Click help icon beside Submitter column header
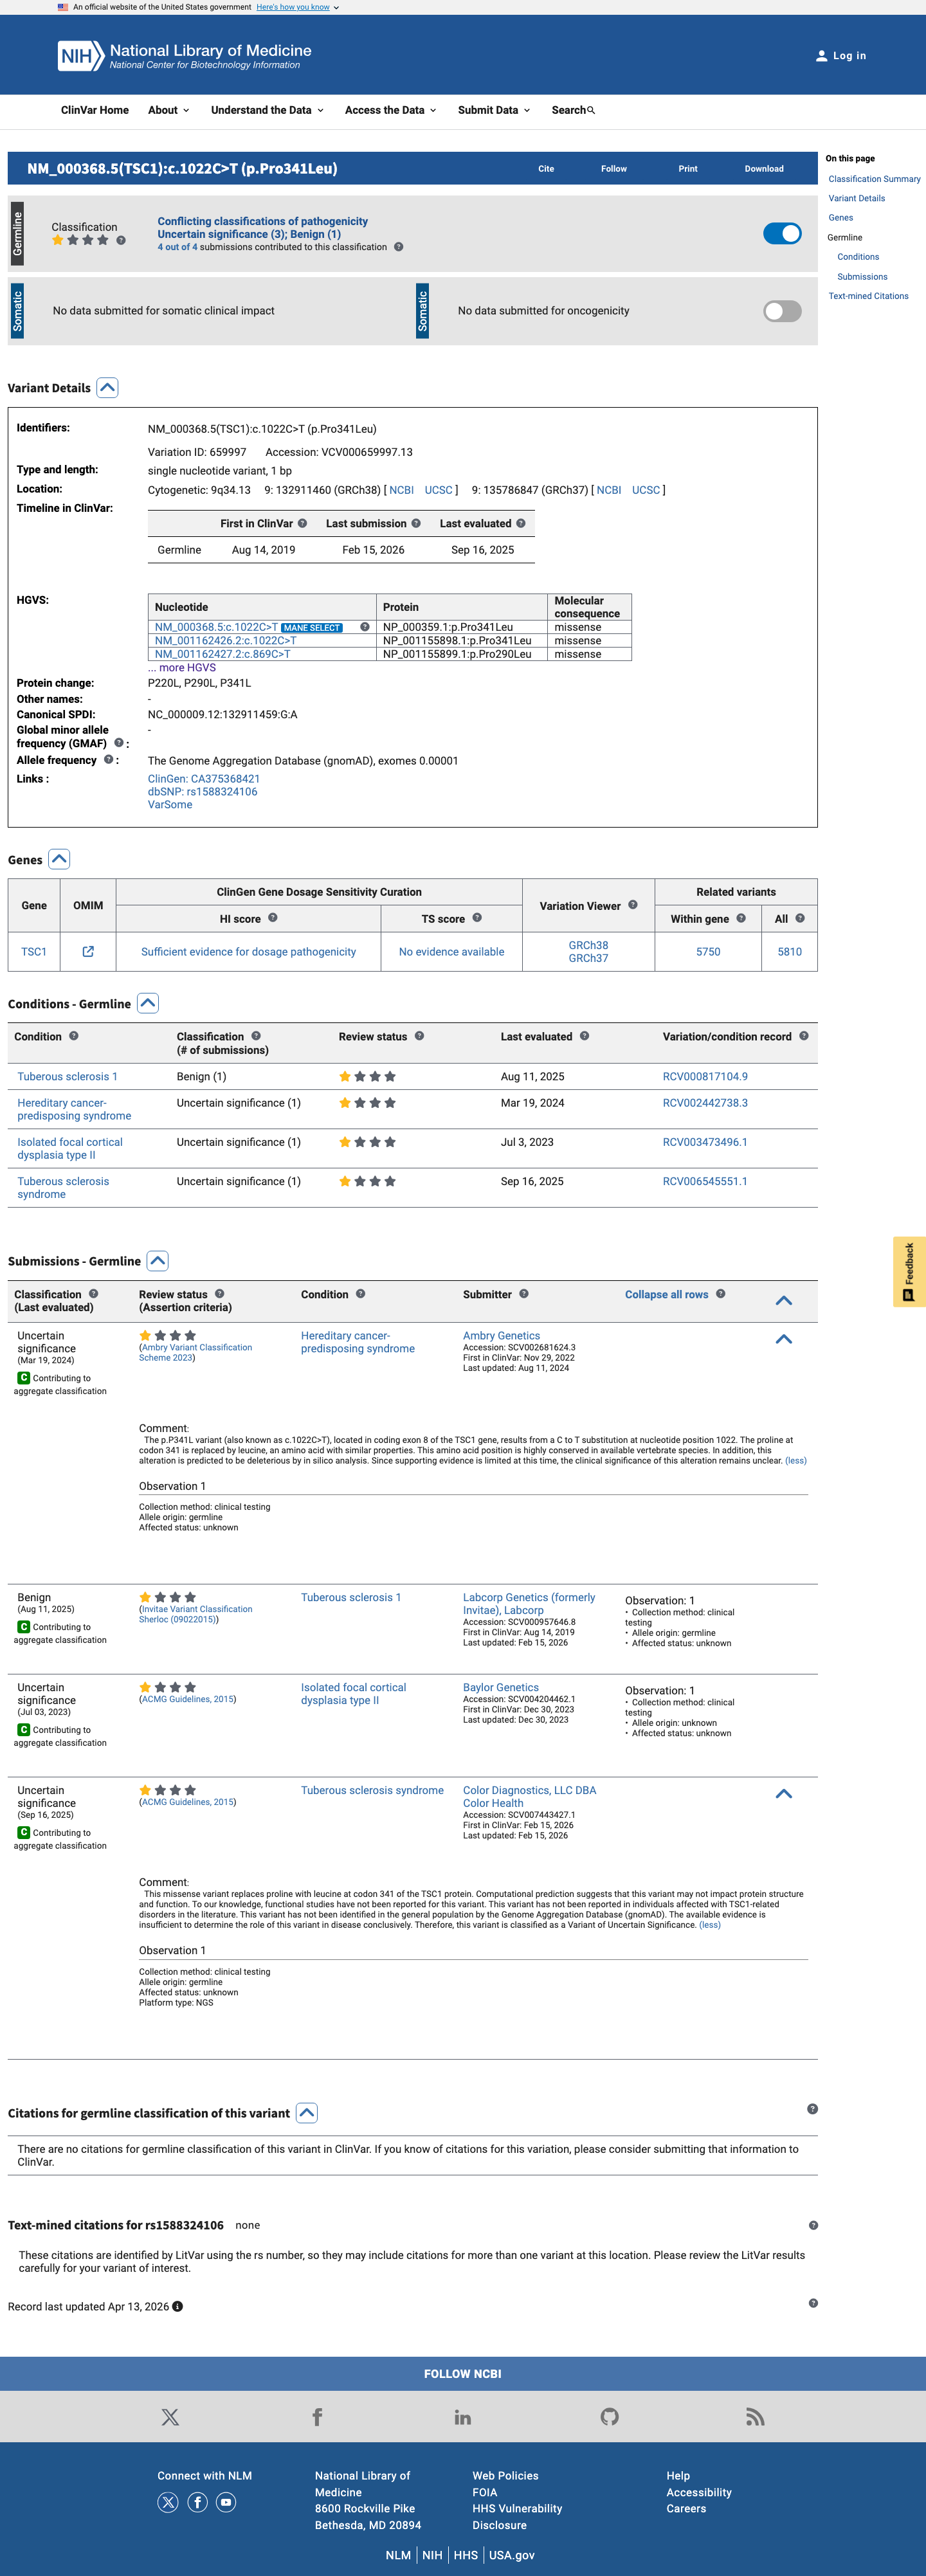Image resolution: width=926 pixels, height=2576 pixels. pos(524,1294)
